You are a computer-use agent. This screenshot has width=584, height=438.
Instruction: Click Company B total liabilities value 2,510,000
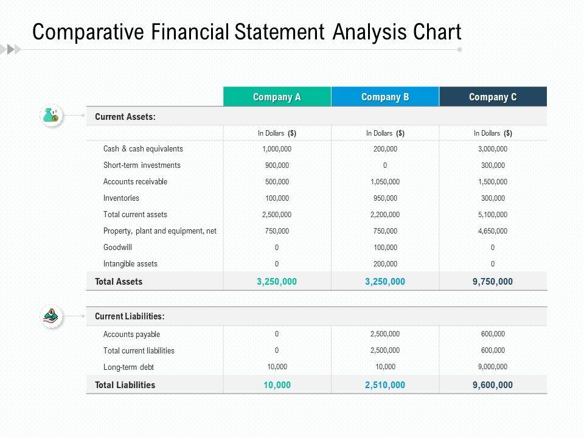pyautogui.click(x=385, y=385)
